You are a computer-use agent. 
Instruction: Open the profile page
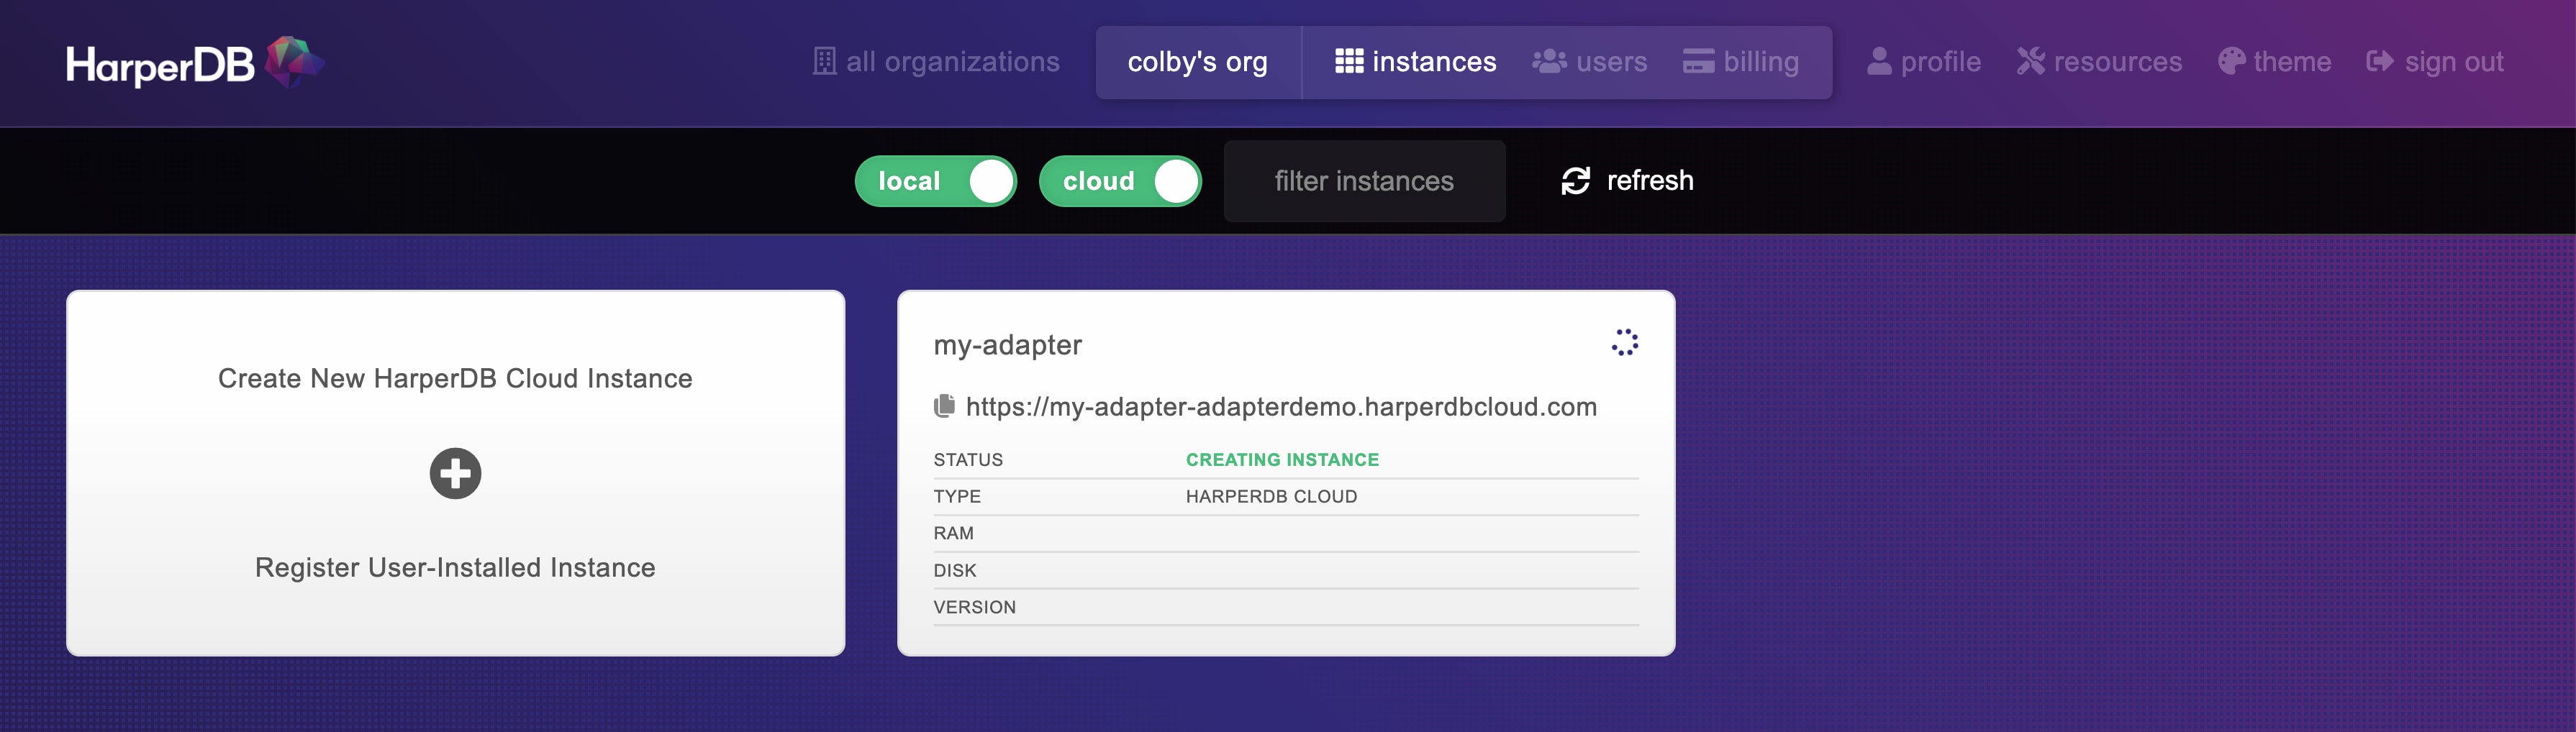click(x=1923, y=62)
